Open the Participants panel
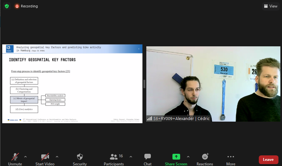The image size is (282, 166). (114, 159)
